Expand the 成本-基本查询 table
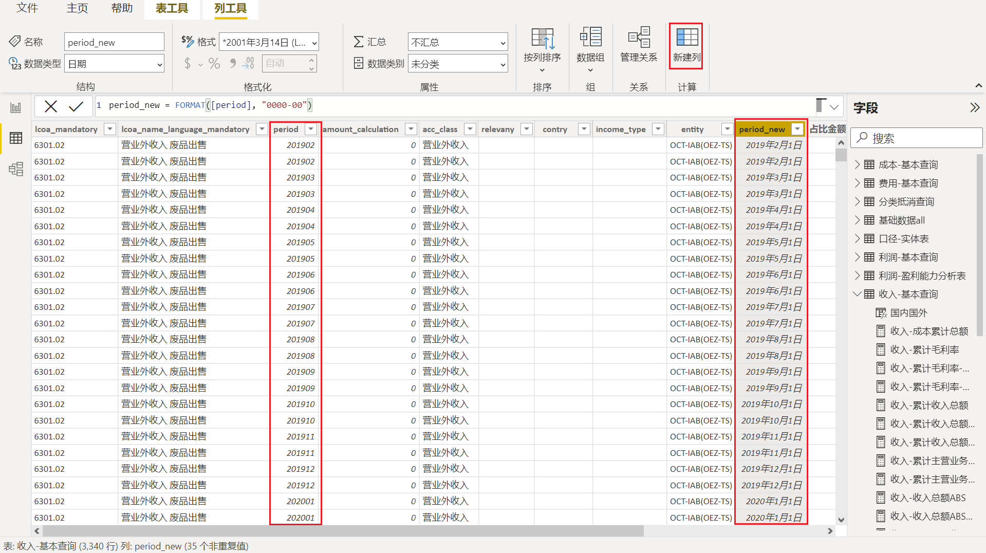 858,164
